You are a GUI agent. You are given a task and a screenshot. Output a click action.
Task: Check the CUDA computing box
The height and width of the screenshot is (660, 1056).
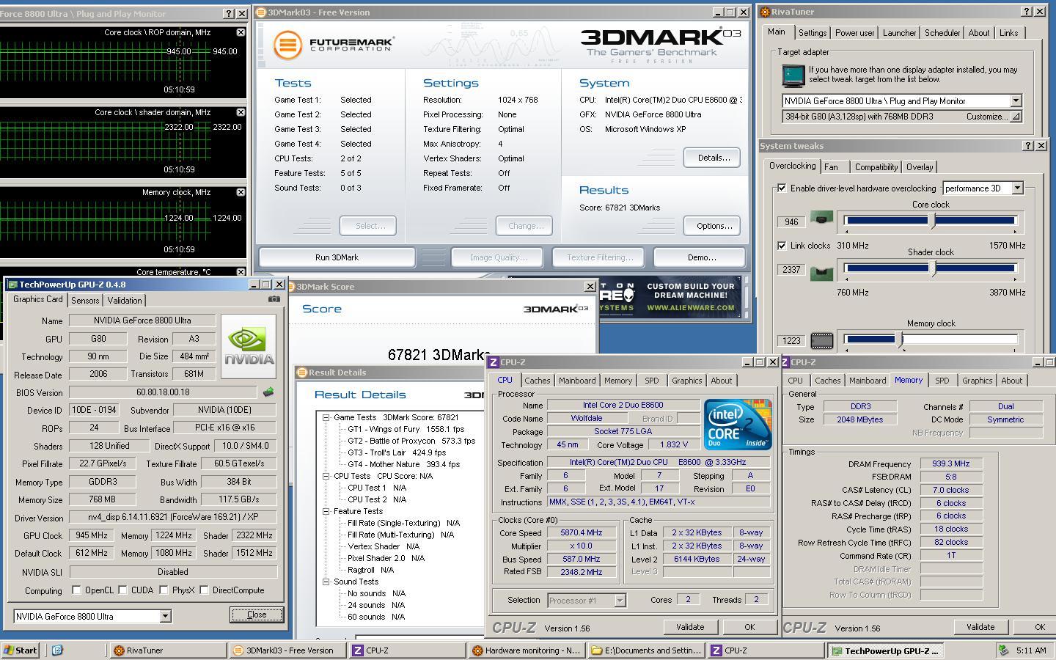[x=122, y=590]
